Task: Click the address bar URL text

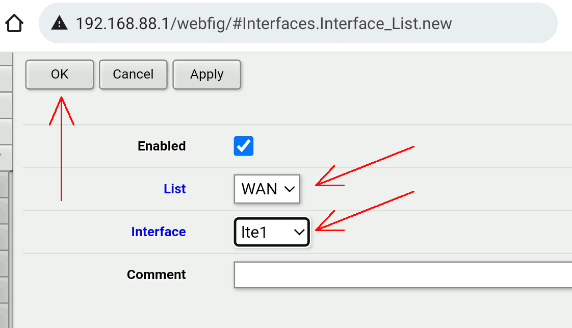Action: click(x=264, y=23)
